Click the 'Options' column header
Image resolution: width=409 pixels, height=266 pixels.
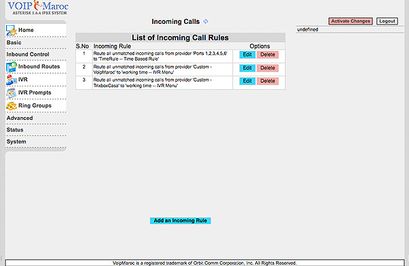260,46
